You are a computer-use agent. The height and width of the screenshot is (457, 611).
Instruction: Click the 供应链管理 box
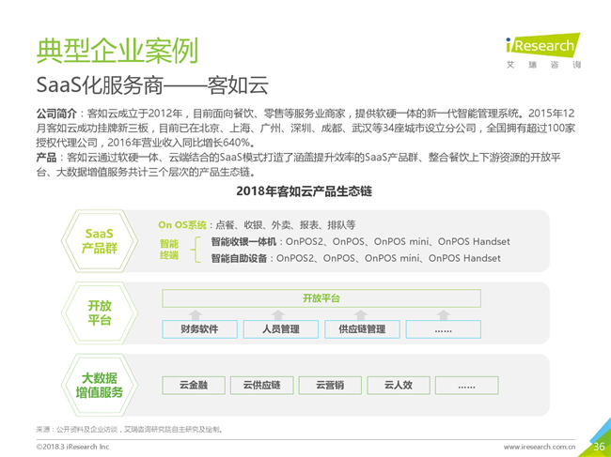[362, 329]
